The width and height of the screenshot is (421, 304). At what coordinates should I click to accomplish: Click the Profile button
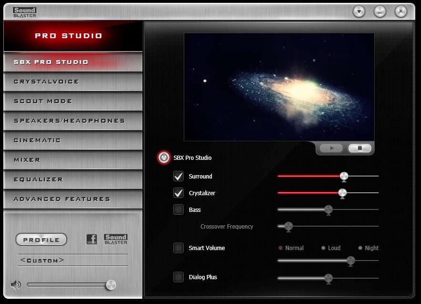point(42,240)
